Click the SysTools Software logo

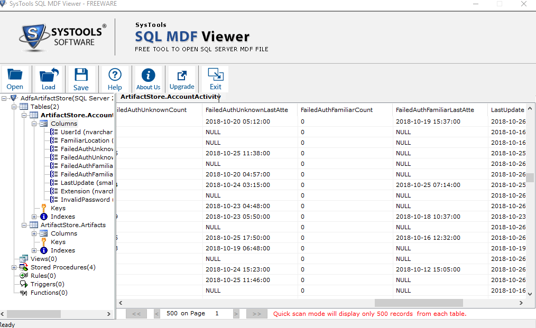pyautogui.click(x=63, y=38)
